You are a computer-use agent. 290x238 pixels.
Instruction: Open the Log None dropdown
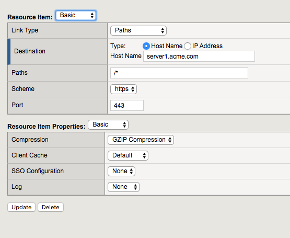123,187
